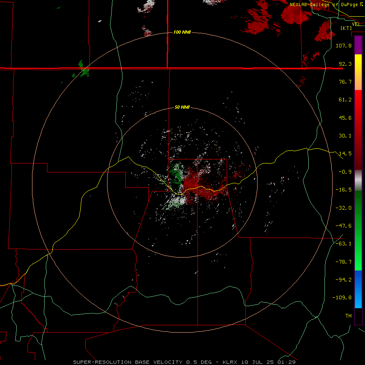This screenshot has width=365, height=365.
Task: Click the green inbound velocity patch near radar center
Action: point(176,173)
